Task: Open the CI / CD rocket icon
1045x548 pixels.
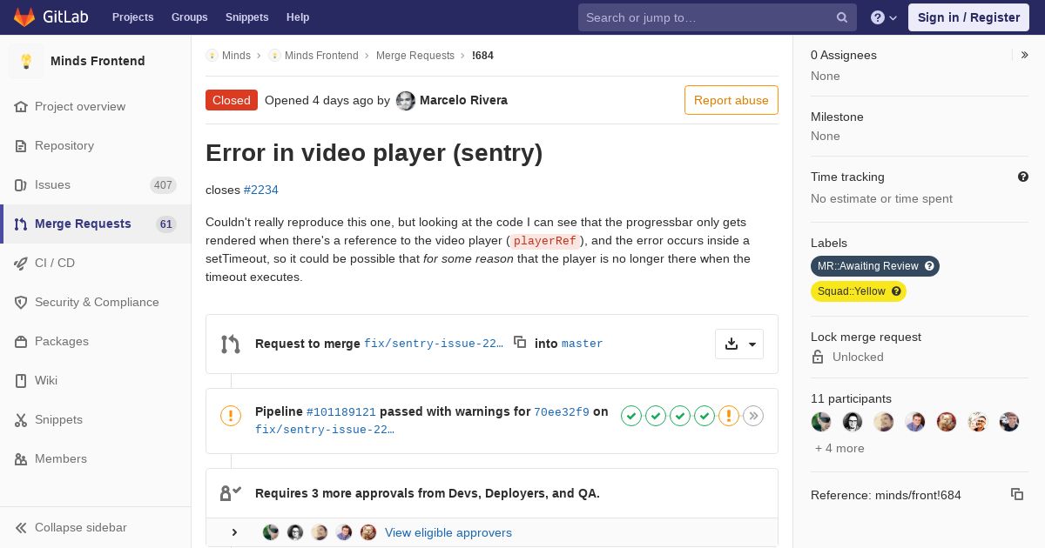Action: coord(21,263)
